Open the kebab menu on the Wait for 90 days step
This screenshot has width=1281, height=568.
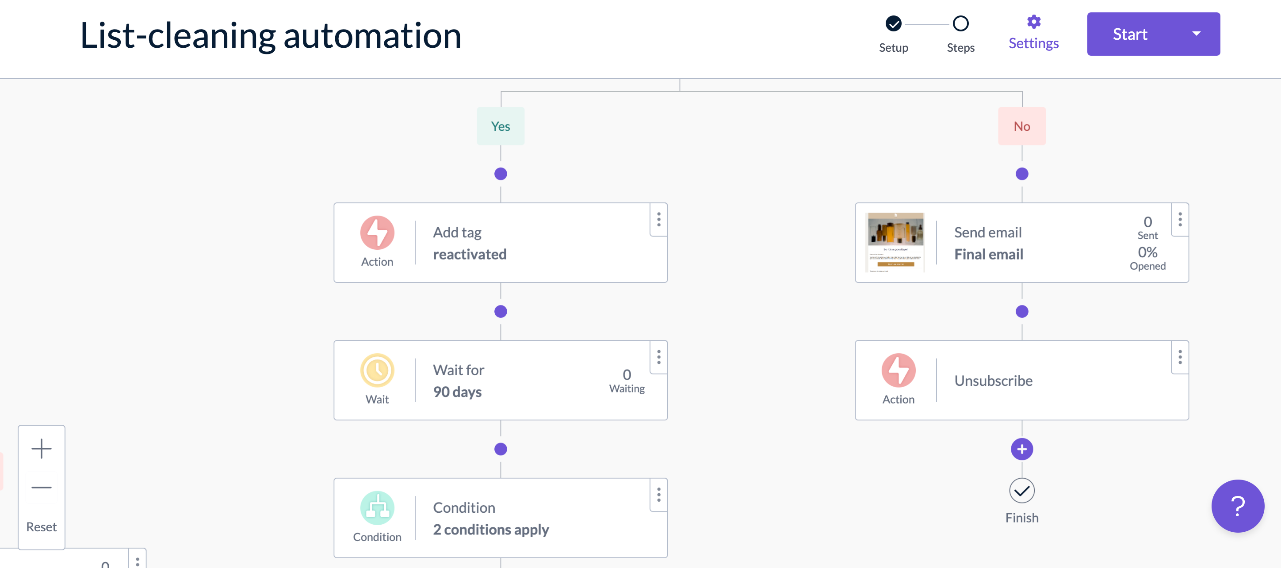click(x=658, y=357)
